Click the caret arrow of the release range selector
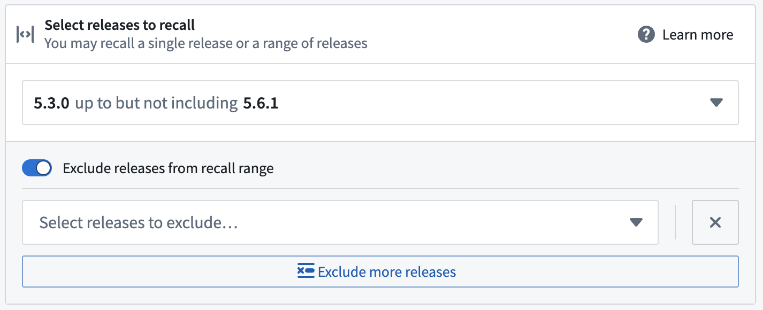Viewport: 763px width, 310px height. (716, 103)
